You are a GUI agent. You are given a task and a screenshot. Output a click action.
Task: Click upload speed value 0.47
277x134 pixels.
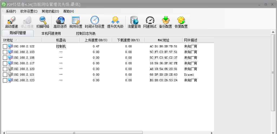pyautogui.click(x=96, y=47)
